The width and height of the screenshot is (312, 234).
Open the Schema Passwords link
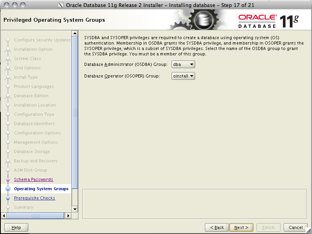[33, 179]
